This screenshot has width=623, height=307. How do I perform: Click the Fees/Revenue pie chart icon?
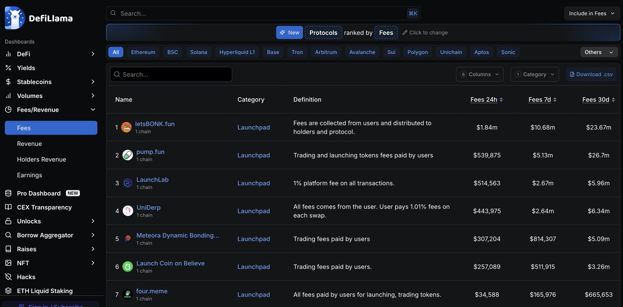[x=8, y=110]
